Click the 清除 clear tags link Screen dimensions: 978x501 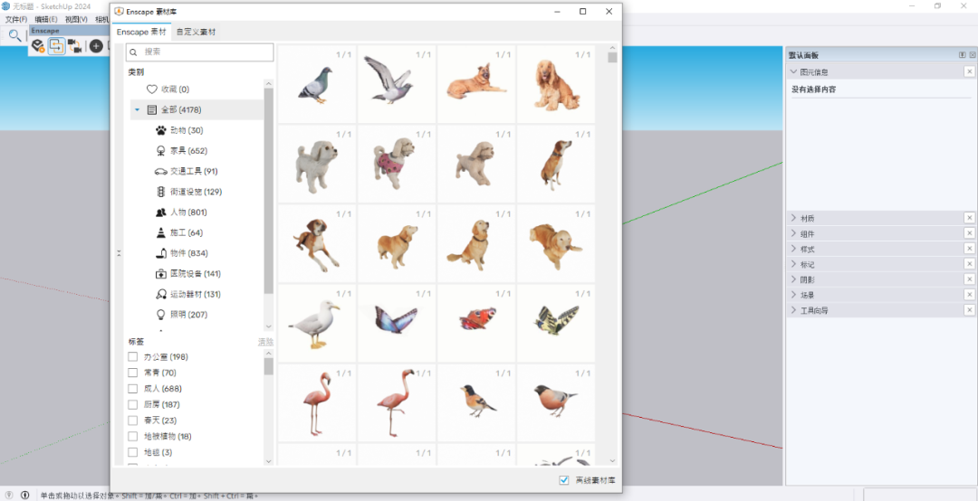pyautogui.click(x=265, y=342)
